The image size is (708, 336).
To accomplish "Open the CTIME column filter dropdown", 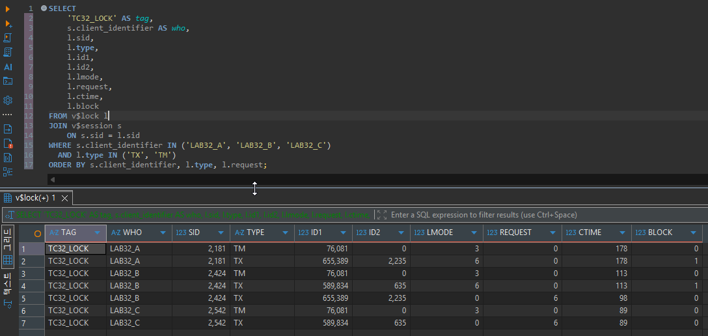I will [x=622, y=233].
